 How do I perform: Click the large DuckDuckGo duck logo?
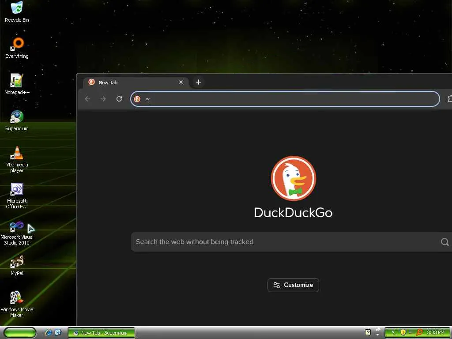tap(294, 178)
